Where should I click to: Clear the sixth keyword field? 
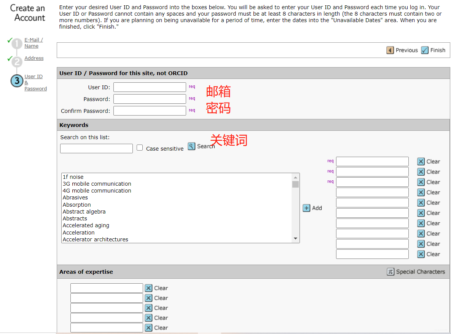coord(421,213)
